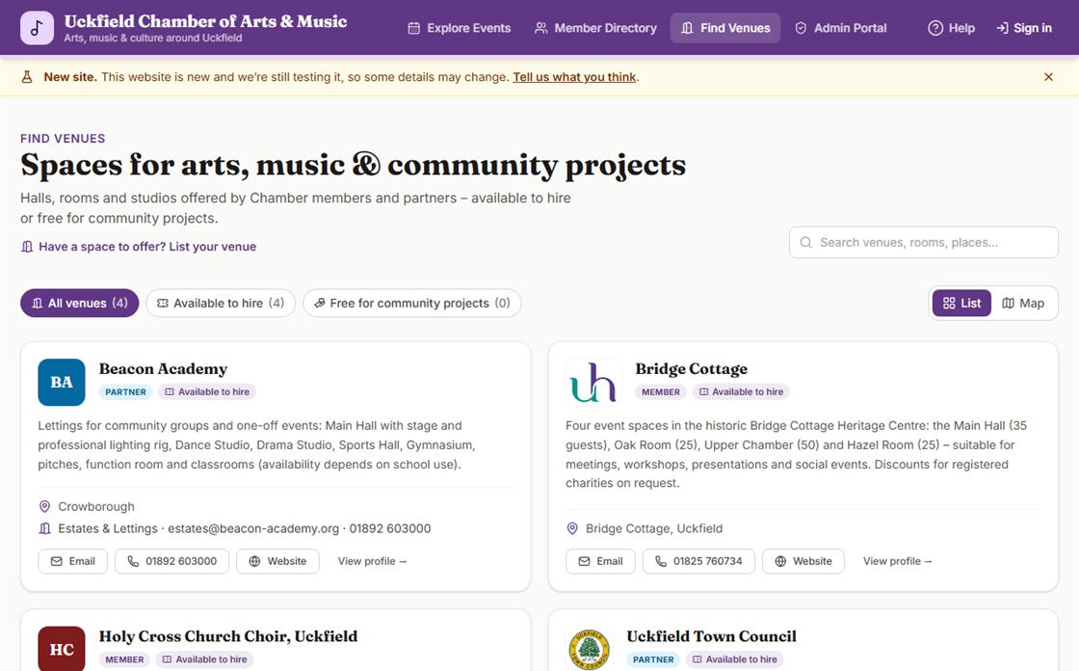Click the Uckfield Chamber of Arts & Music title
The image size is (1079, 671).
coord(206,21)
